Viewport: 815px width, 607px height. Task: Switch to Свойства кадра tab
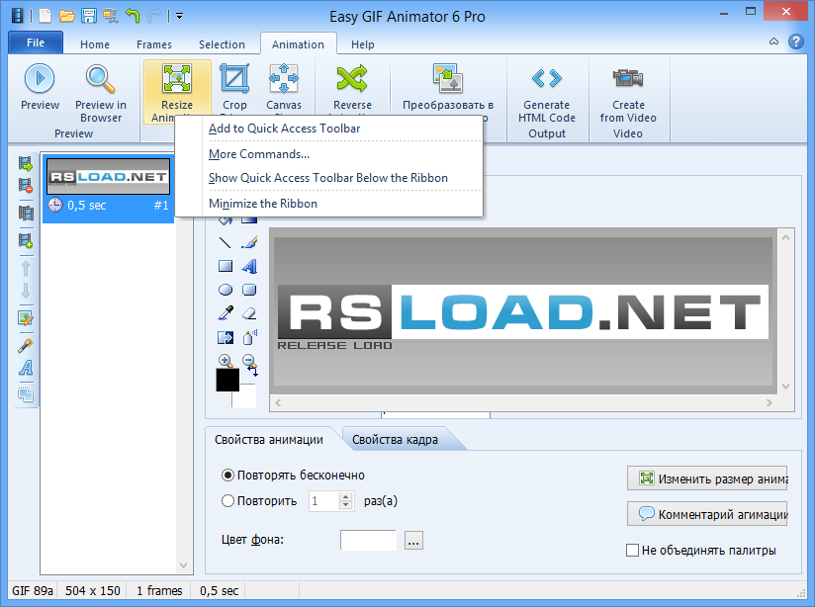tap(395, 440)
